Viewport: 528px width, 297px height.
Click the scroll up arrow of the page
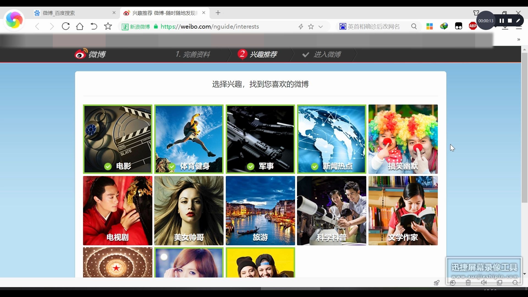pyautogui.click(x=524, y=50)
